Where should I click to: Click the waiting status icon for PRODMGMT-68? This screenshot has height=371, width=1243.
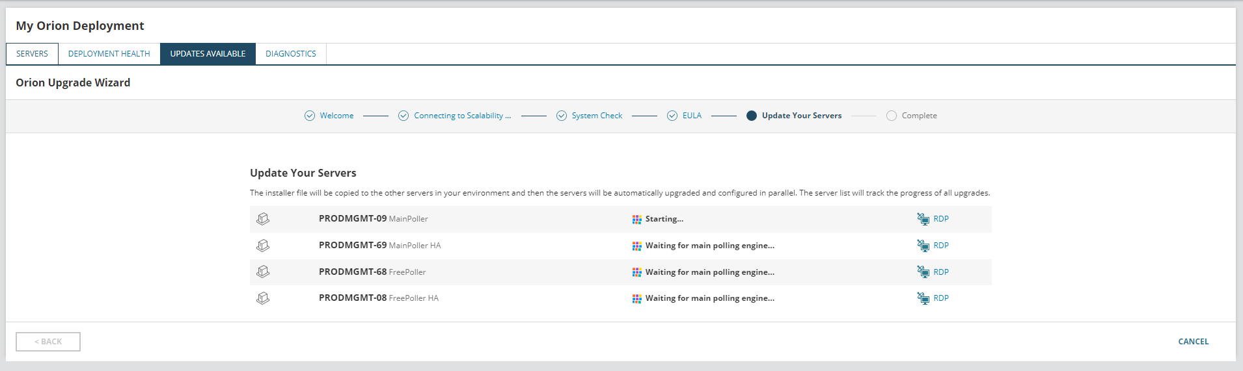click(x=636, y=272)
